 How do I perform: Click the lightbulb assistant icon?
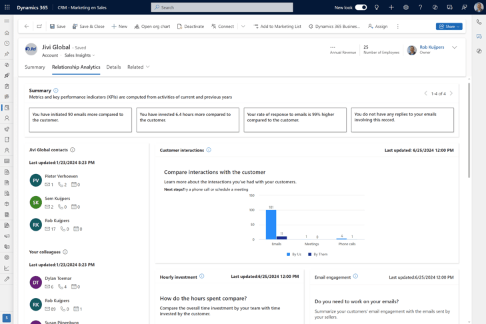pos(377,7)
